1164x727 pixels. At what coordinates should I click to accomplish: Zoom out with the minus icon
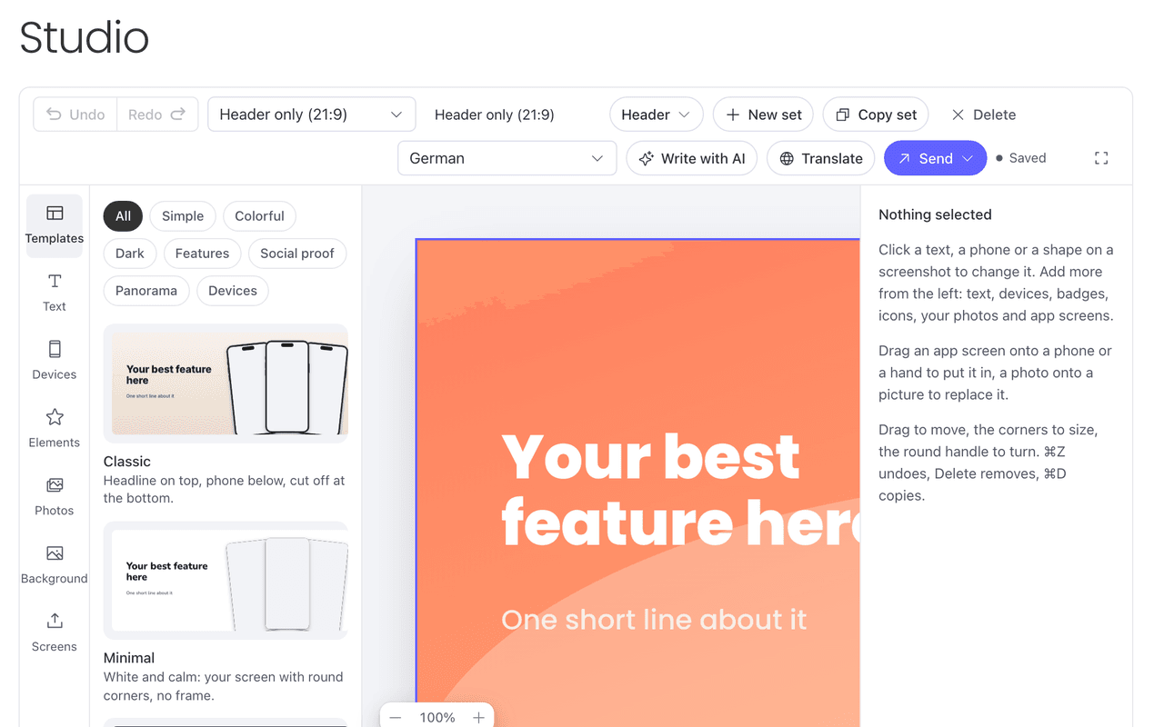[x=396, y=718]
